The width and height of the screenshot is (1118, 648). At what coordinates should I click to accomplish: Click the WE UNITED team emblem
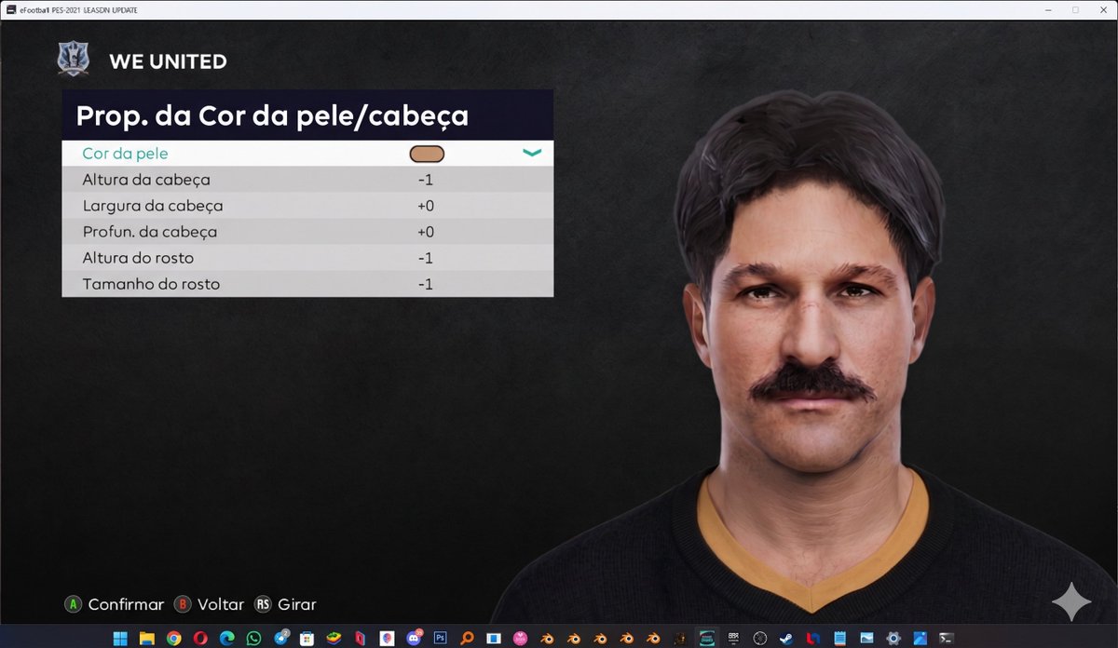(74, 61)
